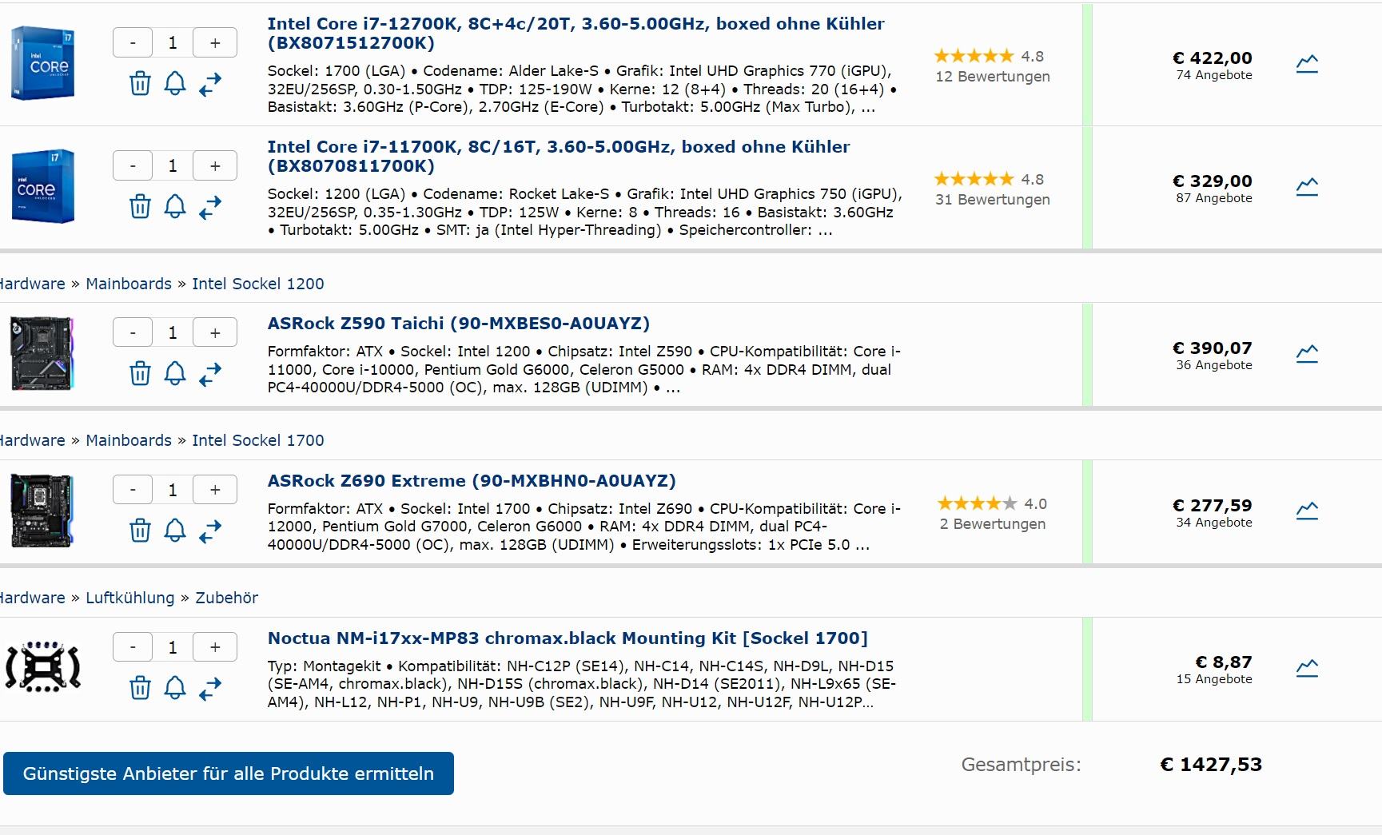Enable price alert bell for Z590 Taichi
Viewport: 1382px width, 835px height.
click(175, 373)
